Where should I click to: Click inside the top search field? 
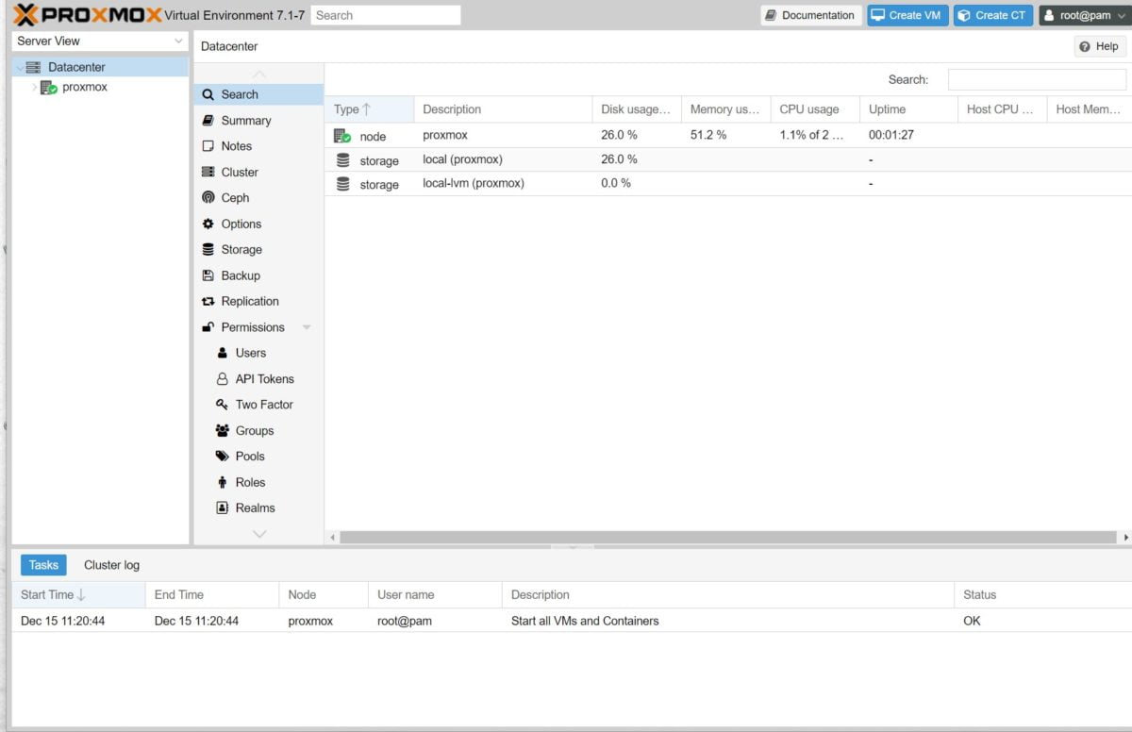(x=385, y=14)
